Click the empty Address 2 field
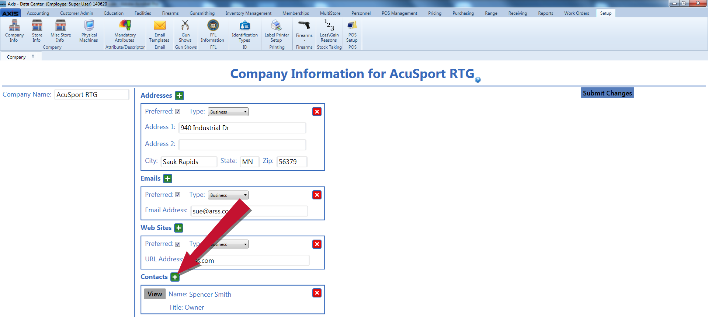 coord(242,145)
